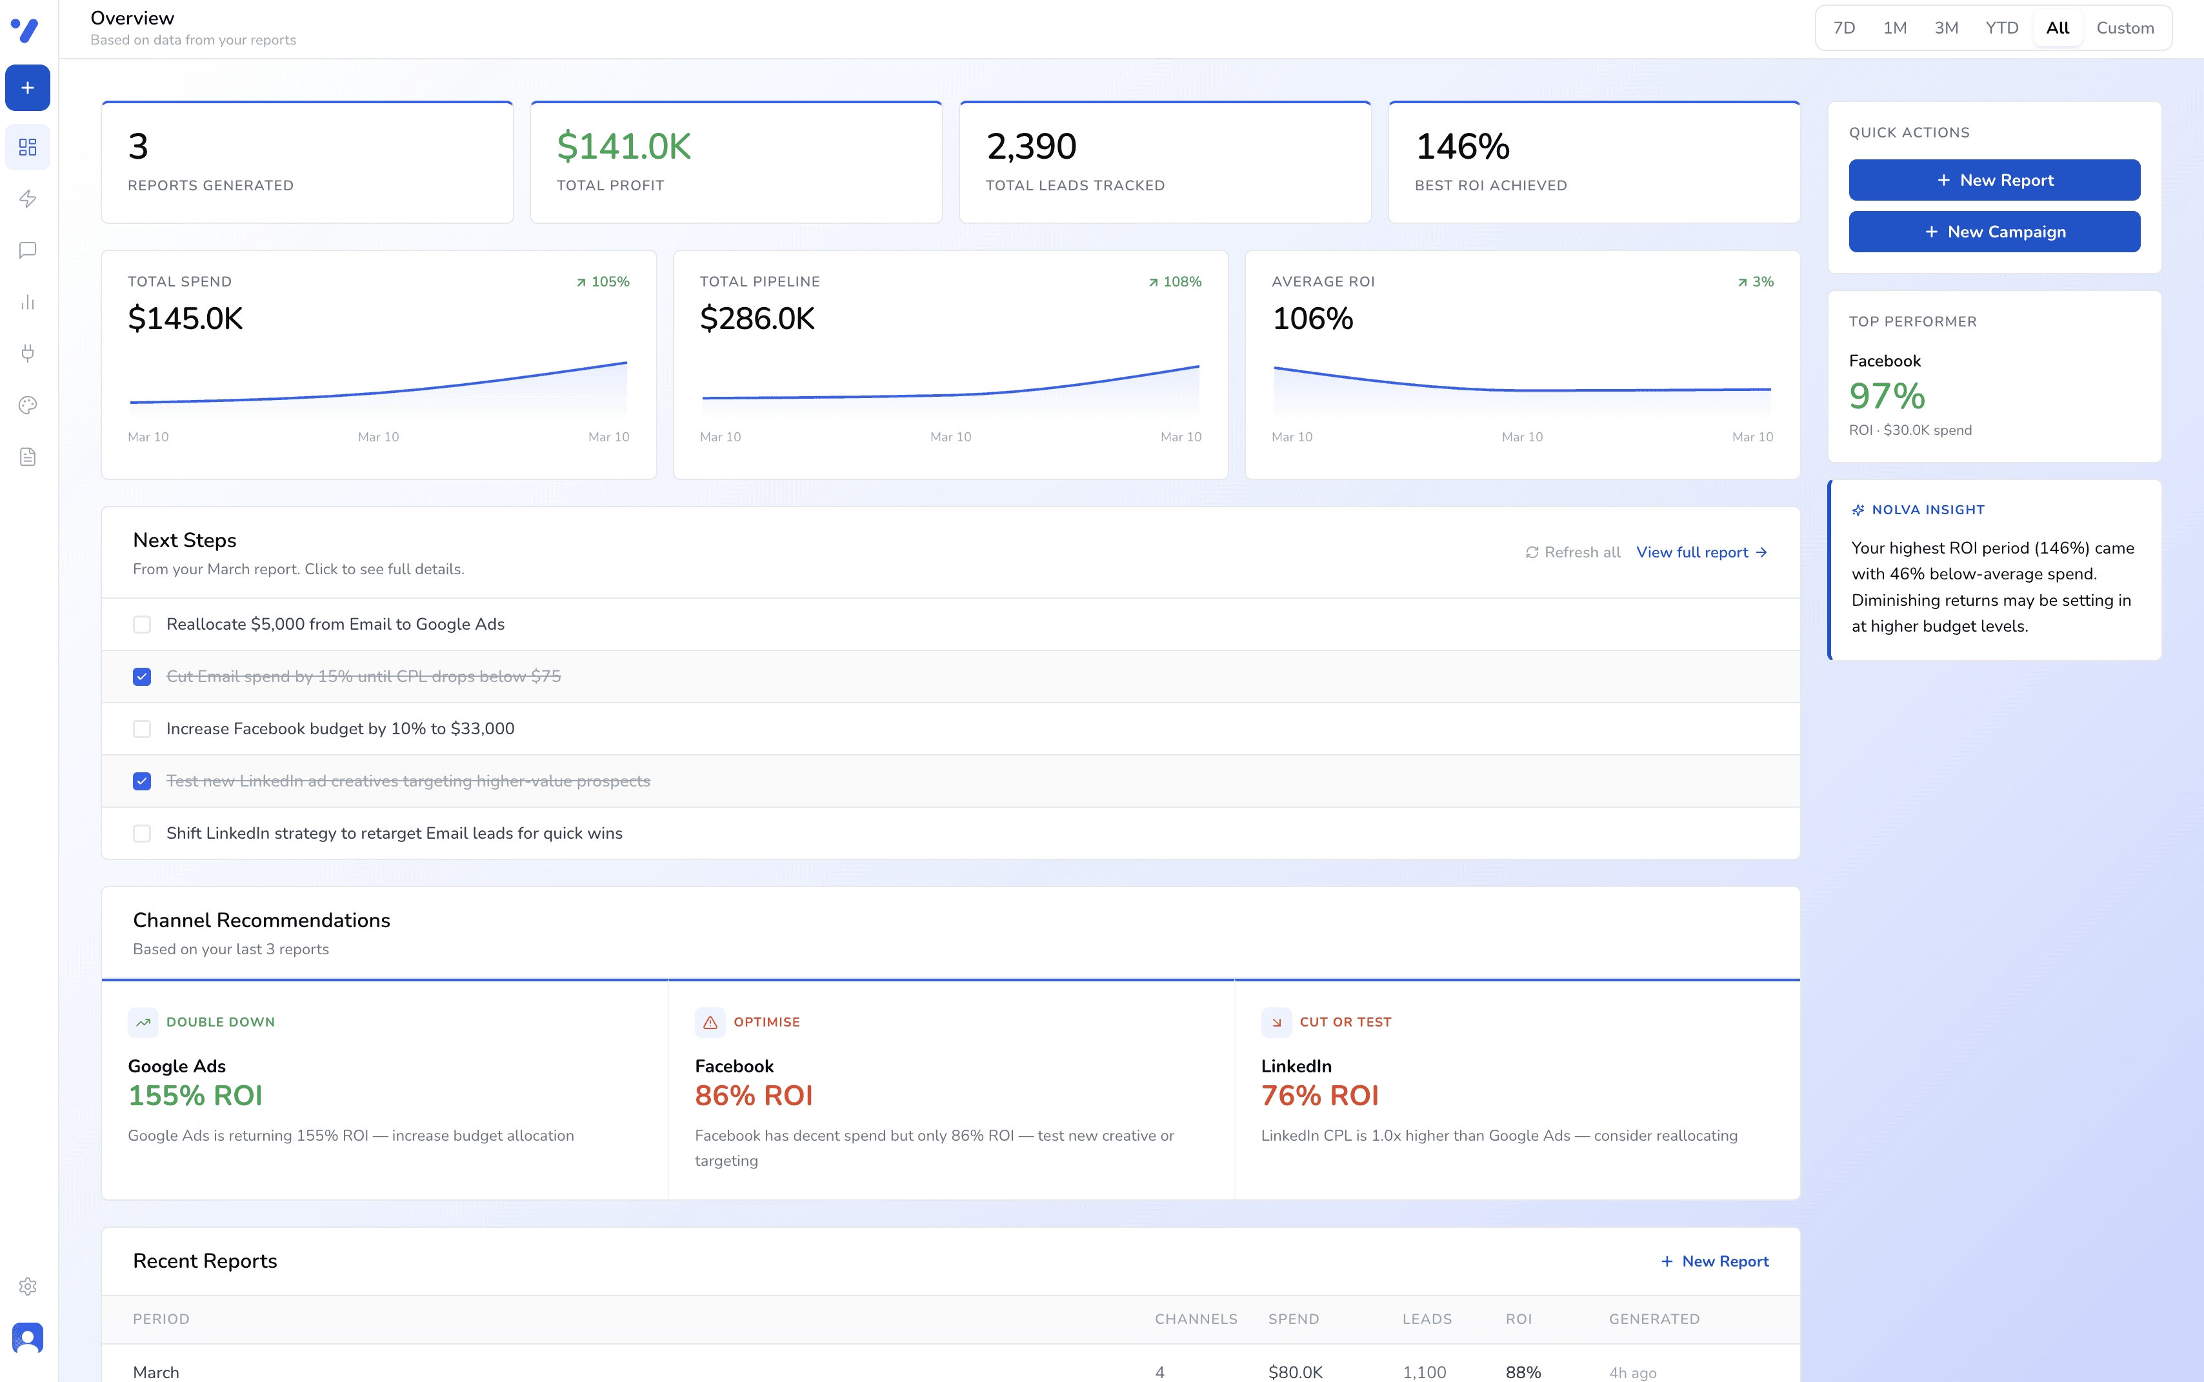Viewport: 2204px width, 1382px height.
Task: Open the chat messages panel
Action: tap(27, 250)
